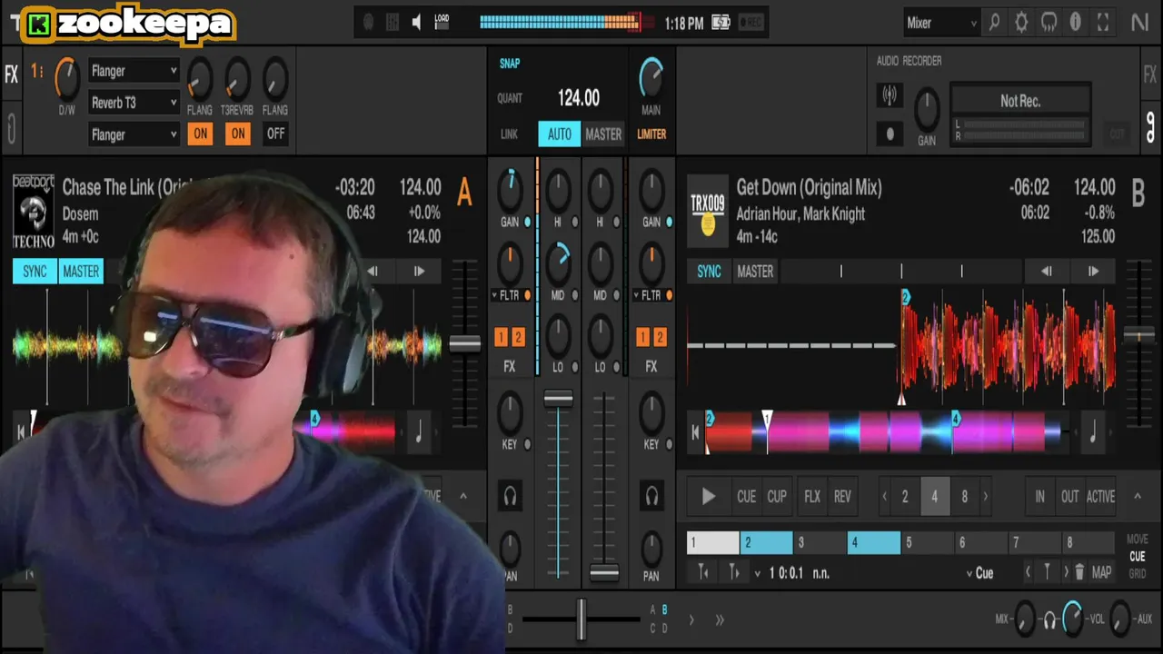1163x654 pixels.
Task: Switch to the CUE panel
Action: tap(1137, 557)
